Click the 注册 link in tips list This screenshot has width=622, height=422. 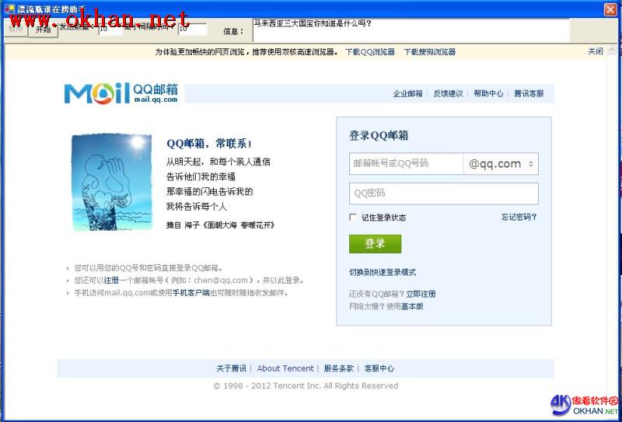[x=111, y=281]
